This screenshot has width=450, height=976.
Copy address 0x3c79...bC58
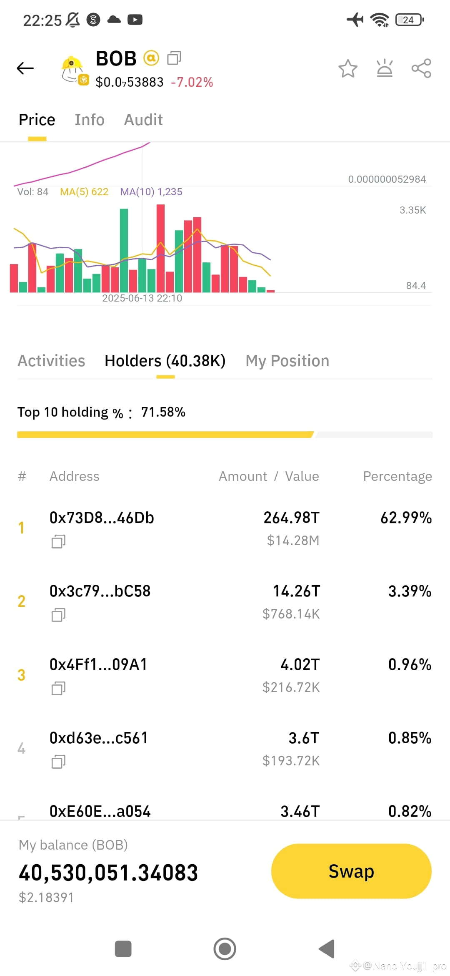[58, 615]
